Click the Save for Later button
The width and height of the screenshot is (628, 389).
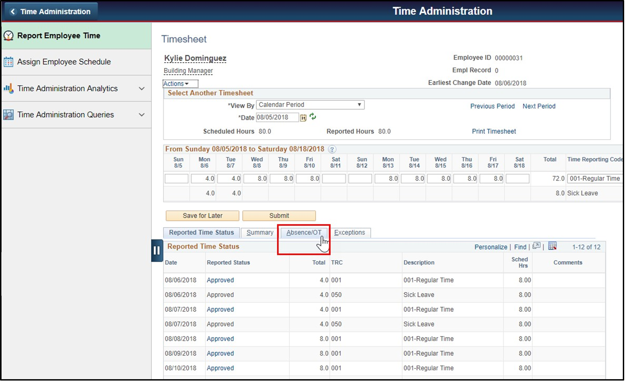(202, 215)
